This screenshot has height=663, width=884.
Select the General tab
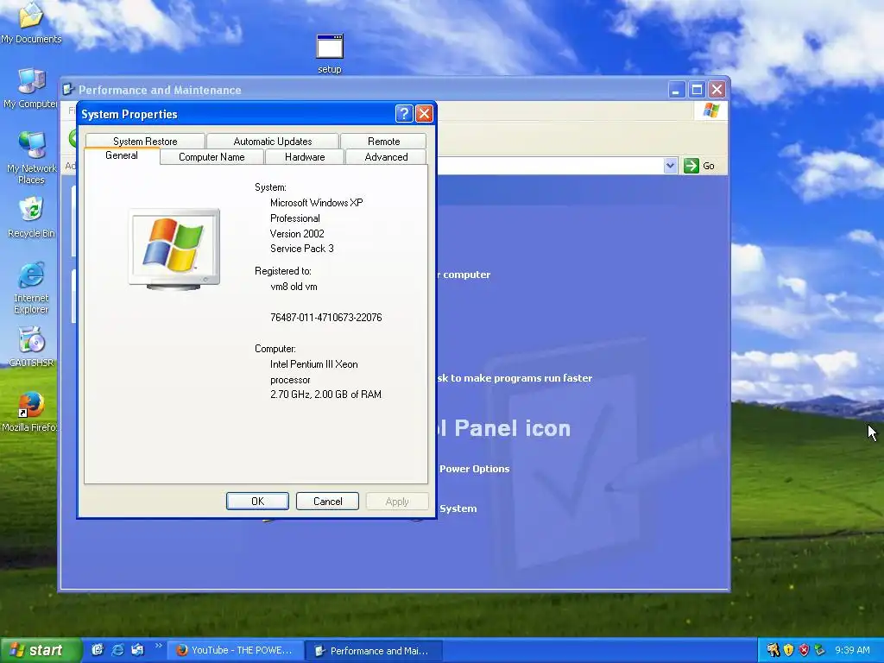click(121, 155)
